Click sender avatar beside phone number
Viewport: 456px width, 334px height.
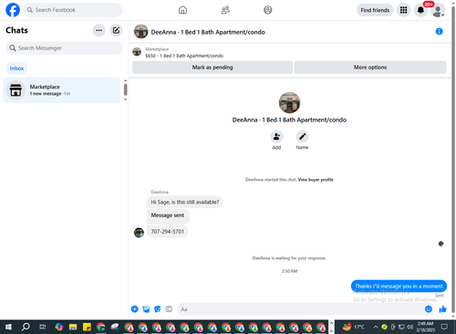click(x=139, y=233)
